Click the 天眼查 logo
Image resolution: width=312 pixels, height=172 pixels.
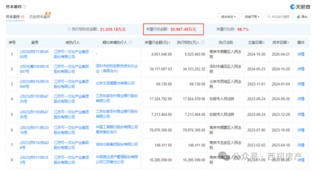tap(300, 7)
